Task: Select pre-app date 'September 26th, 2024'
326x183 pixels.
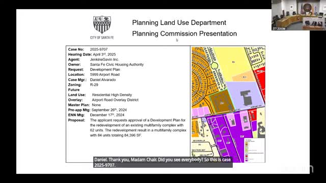Action: [x=109, y=110]
